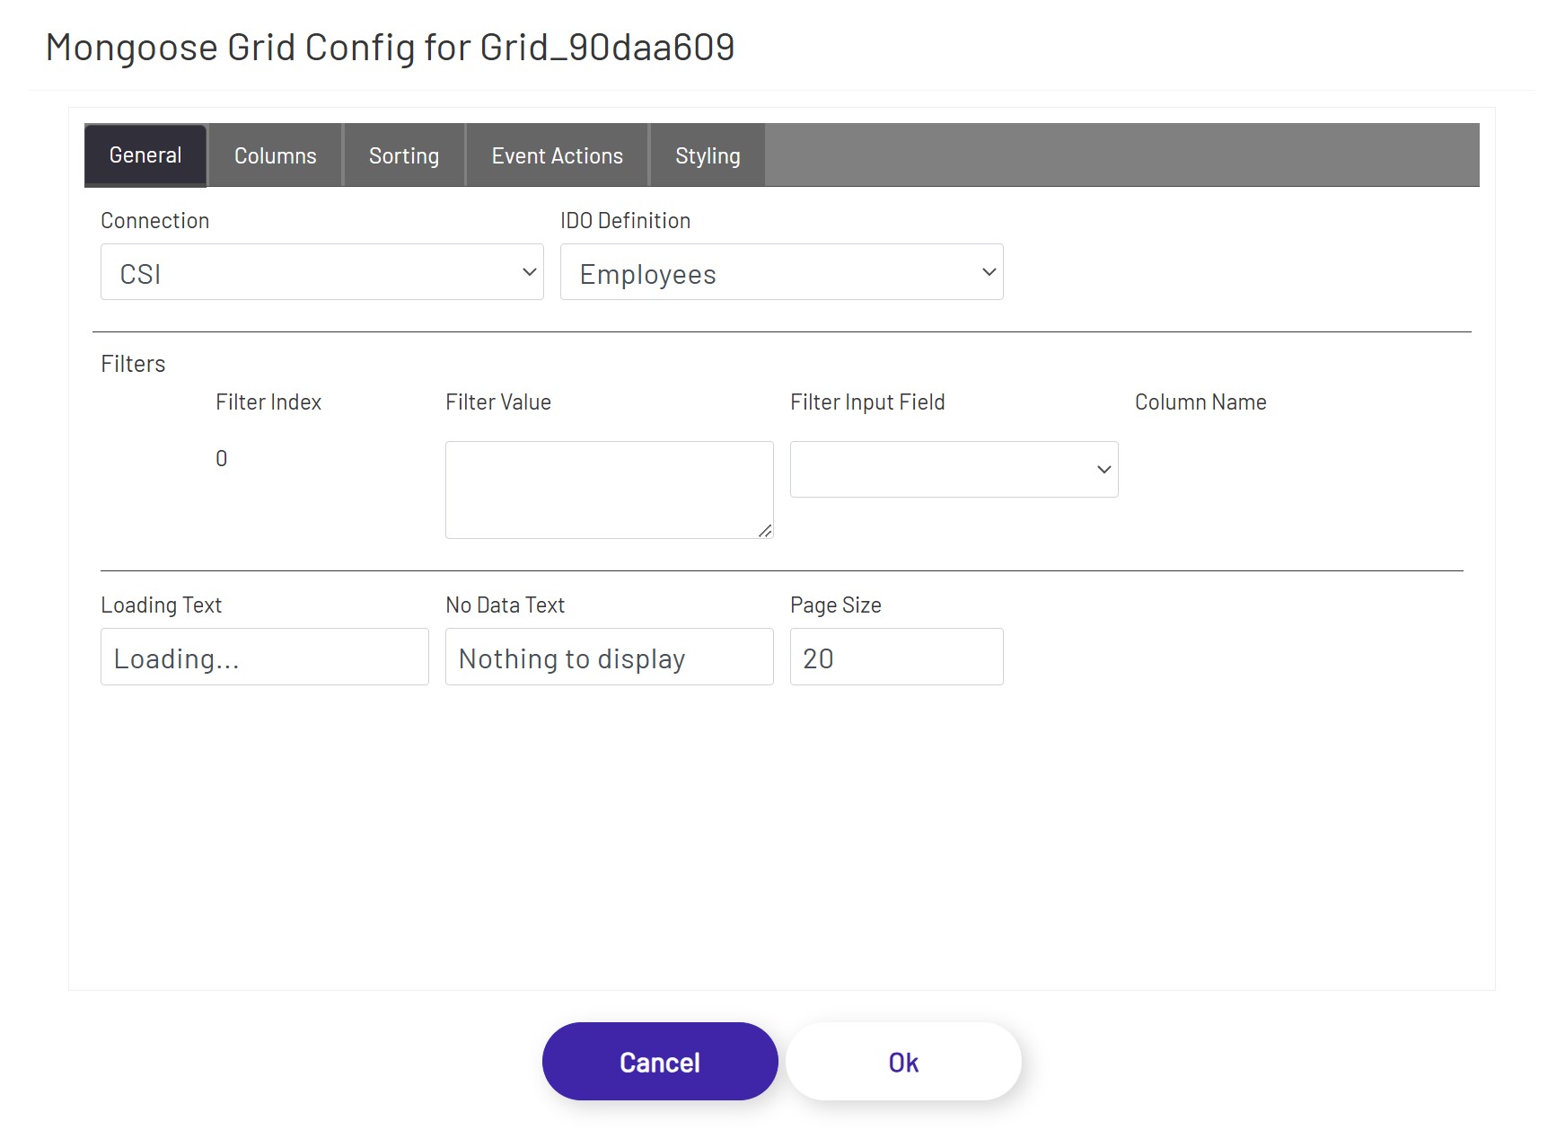
Task: Click the Connection dropdown chevron arrow
Action: tap(528, 271)
